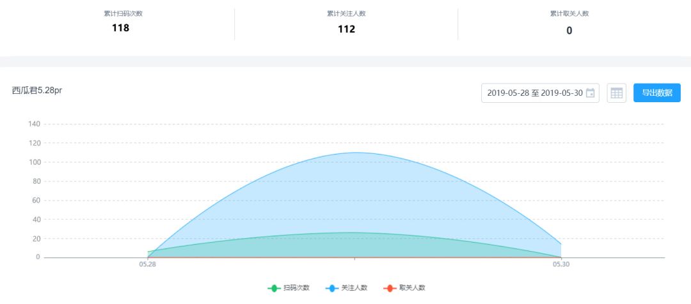
Task: Click the 导出数据 button
Action: 657,93
